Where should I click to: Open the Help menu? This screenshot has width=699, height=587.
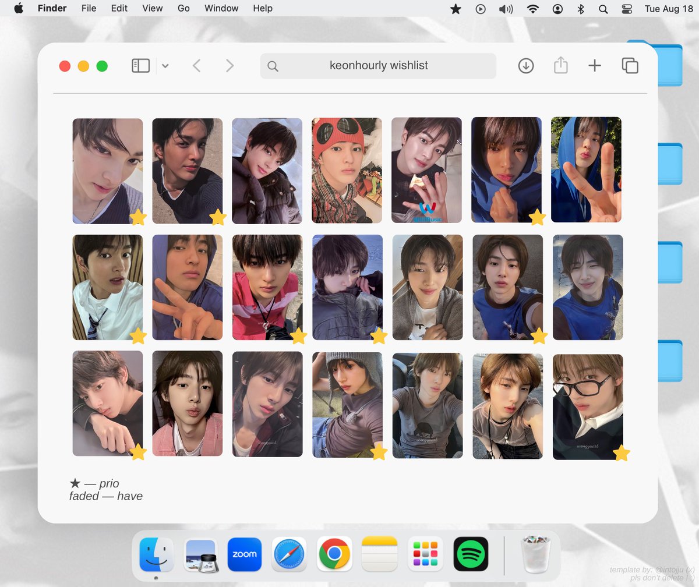click(x=263, y=8)
